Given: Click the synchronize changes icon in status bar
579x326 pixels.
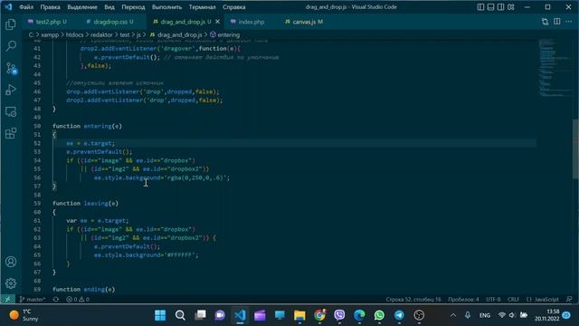Looking at the screenshot, I should [x=56, y=300].
